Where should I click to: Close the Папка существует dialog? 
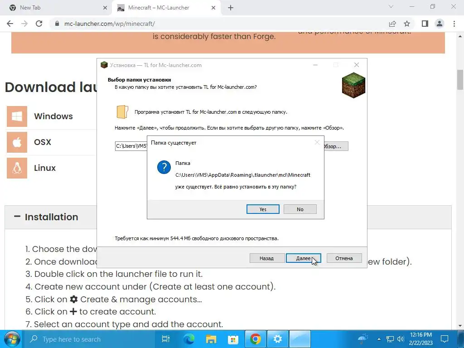point(317,143)
